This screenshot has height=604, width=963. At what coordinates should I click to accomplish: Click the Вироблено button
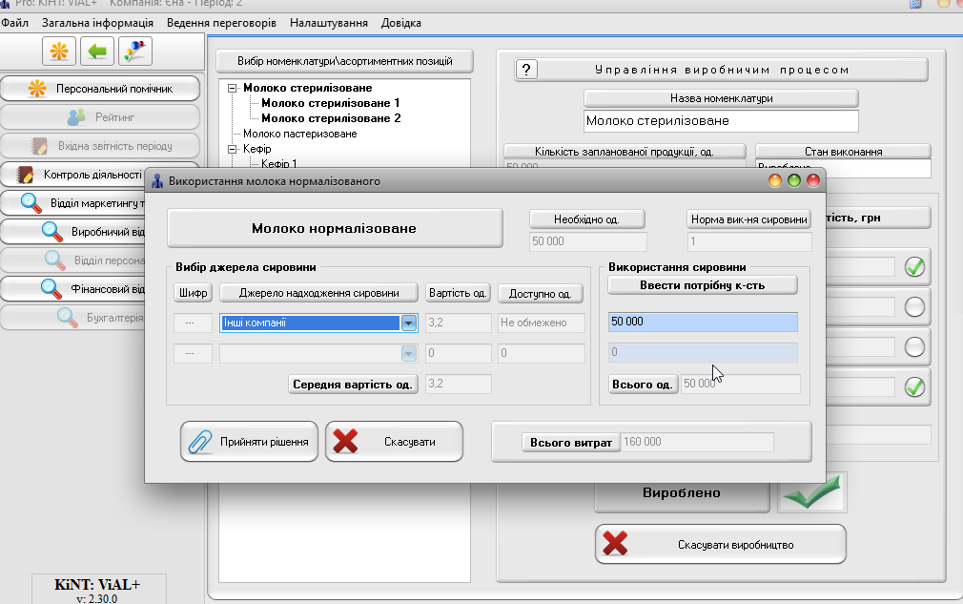(682, 492)
